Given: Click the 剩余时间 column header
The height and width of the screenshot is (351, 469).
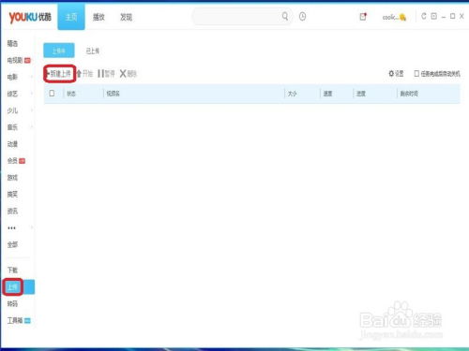Looking at the screenshot, I should click(x=409, y=94).
